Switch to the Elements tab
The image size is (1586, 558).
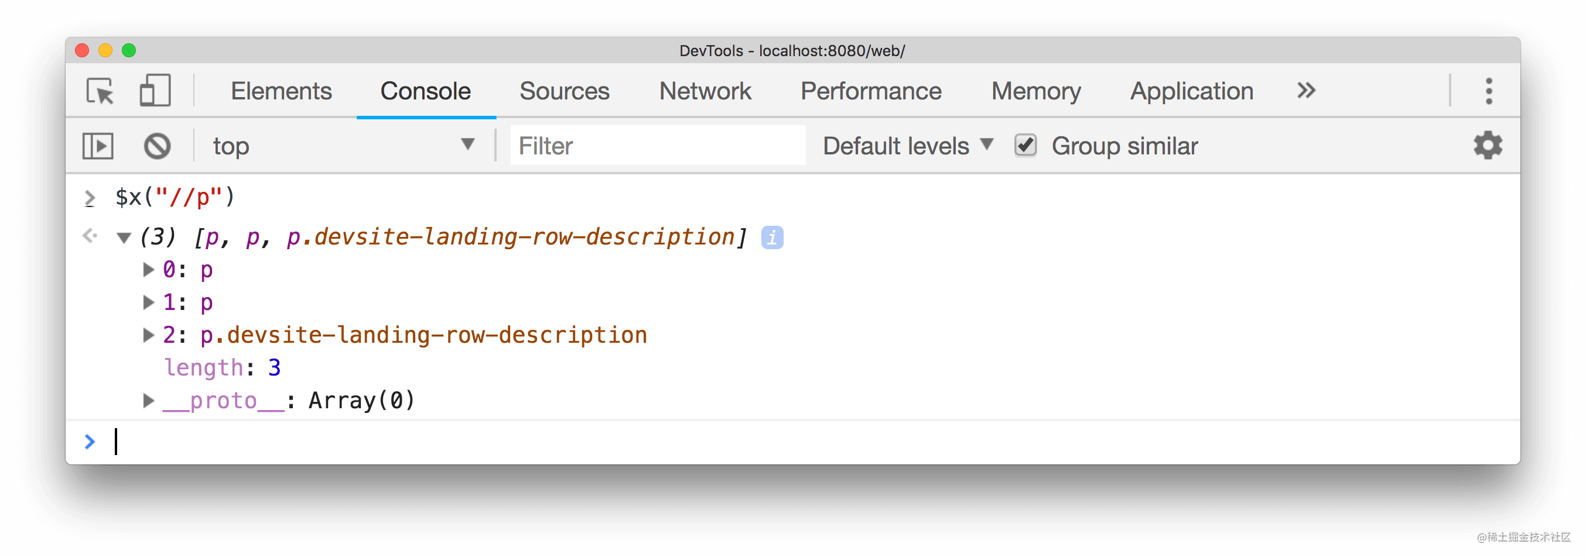pos(281,91)
